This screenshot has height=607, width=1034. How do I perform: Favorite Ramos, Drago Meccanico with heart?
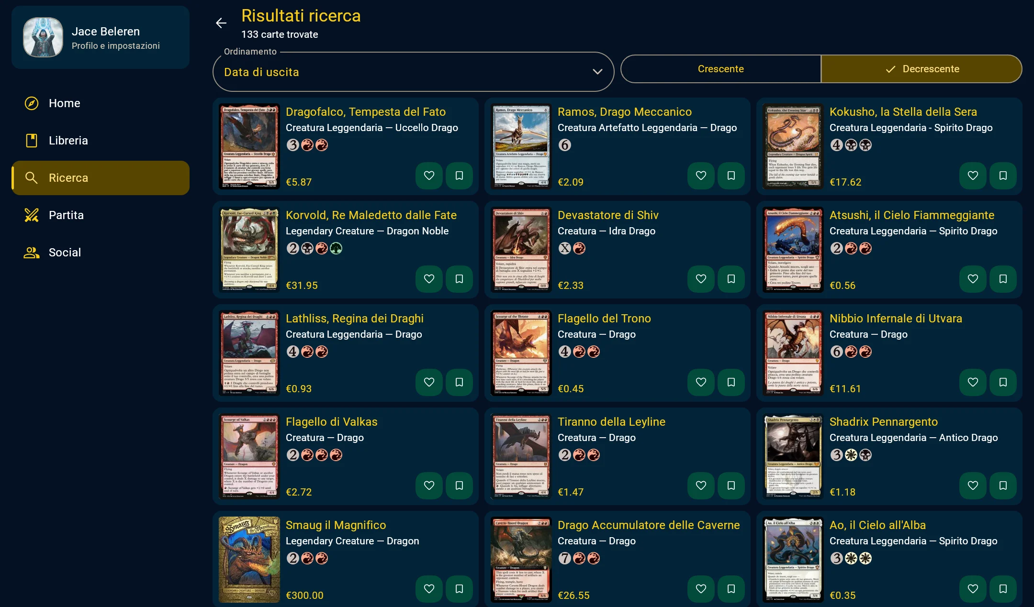click(701, 176)
